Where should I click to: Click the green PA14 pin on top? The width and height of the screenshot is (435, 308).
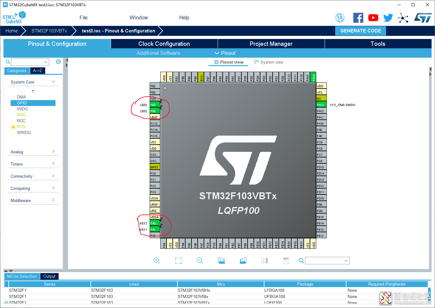click(x=314, y=77)
